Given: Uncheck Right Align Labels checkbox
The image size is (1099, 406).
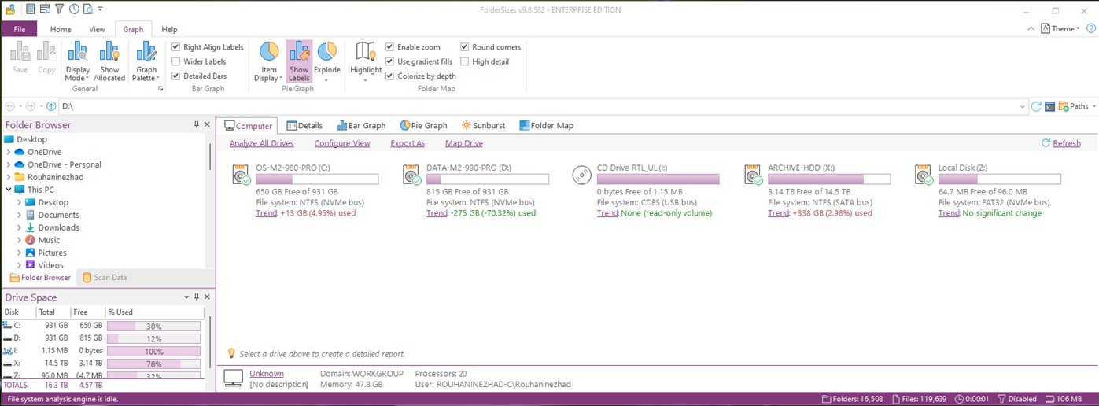Looking at the screenshot, I should click(x=176, y=47).
